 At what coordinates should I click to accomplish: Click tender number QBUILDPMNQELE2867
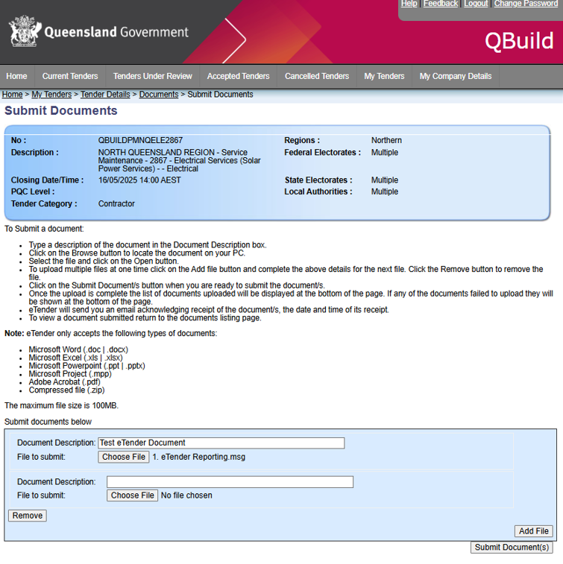point(140,140)
